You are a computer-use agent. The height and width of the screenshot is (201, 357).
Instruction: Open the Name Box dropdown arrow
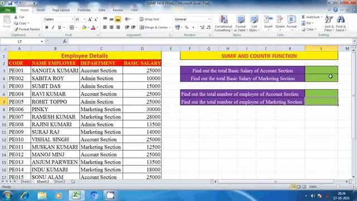click(42, 41)
